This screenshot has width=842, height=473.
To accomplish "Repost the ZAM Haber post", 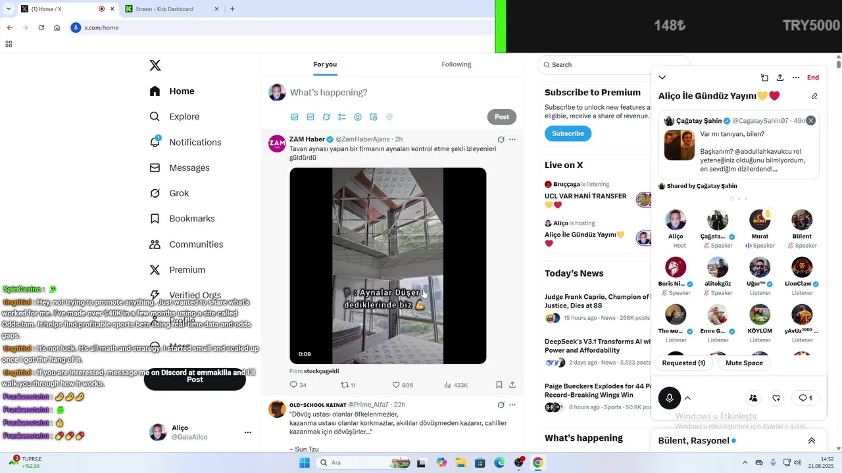I will [348, 385].
